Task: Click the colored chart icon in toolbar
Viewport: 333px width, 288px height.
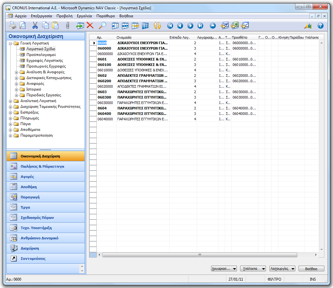Action: pos(308,26)
